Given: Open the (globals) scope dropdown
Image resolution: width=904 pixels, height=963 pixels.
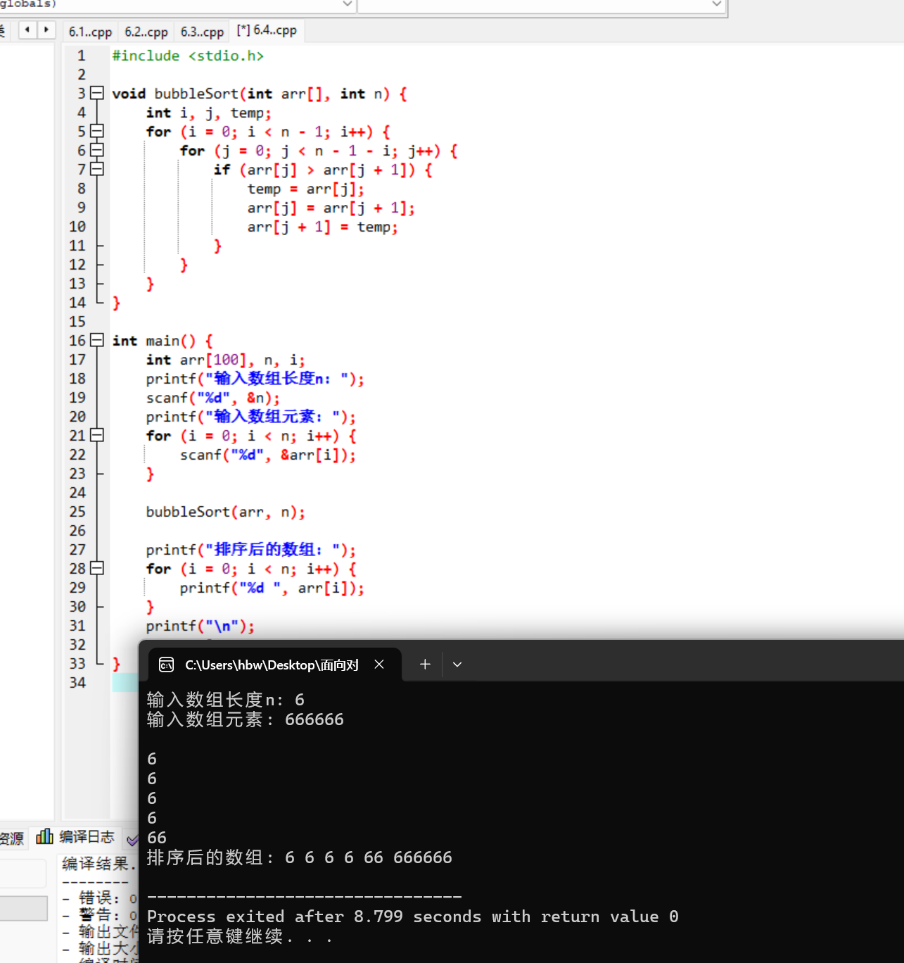Looking at the screenshot, I should point(347,4).
